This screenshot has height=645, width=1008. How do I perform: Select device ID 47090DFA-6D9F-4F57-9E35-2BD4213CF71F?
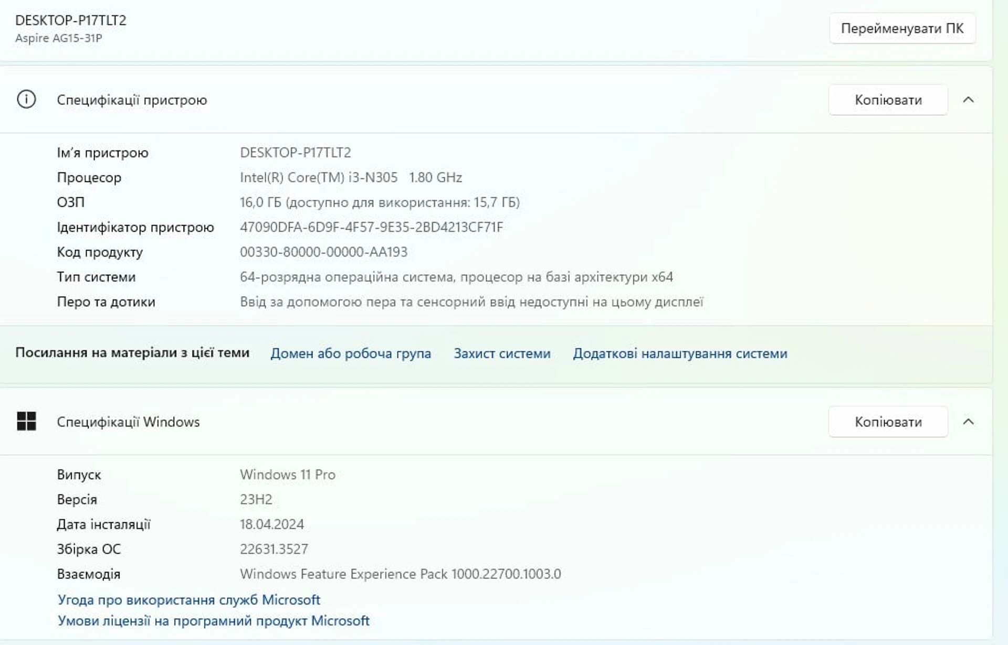pos(371,227)
